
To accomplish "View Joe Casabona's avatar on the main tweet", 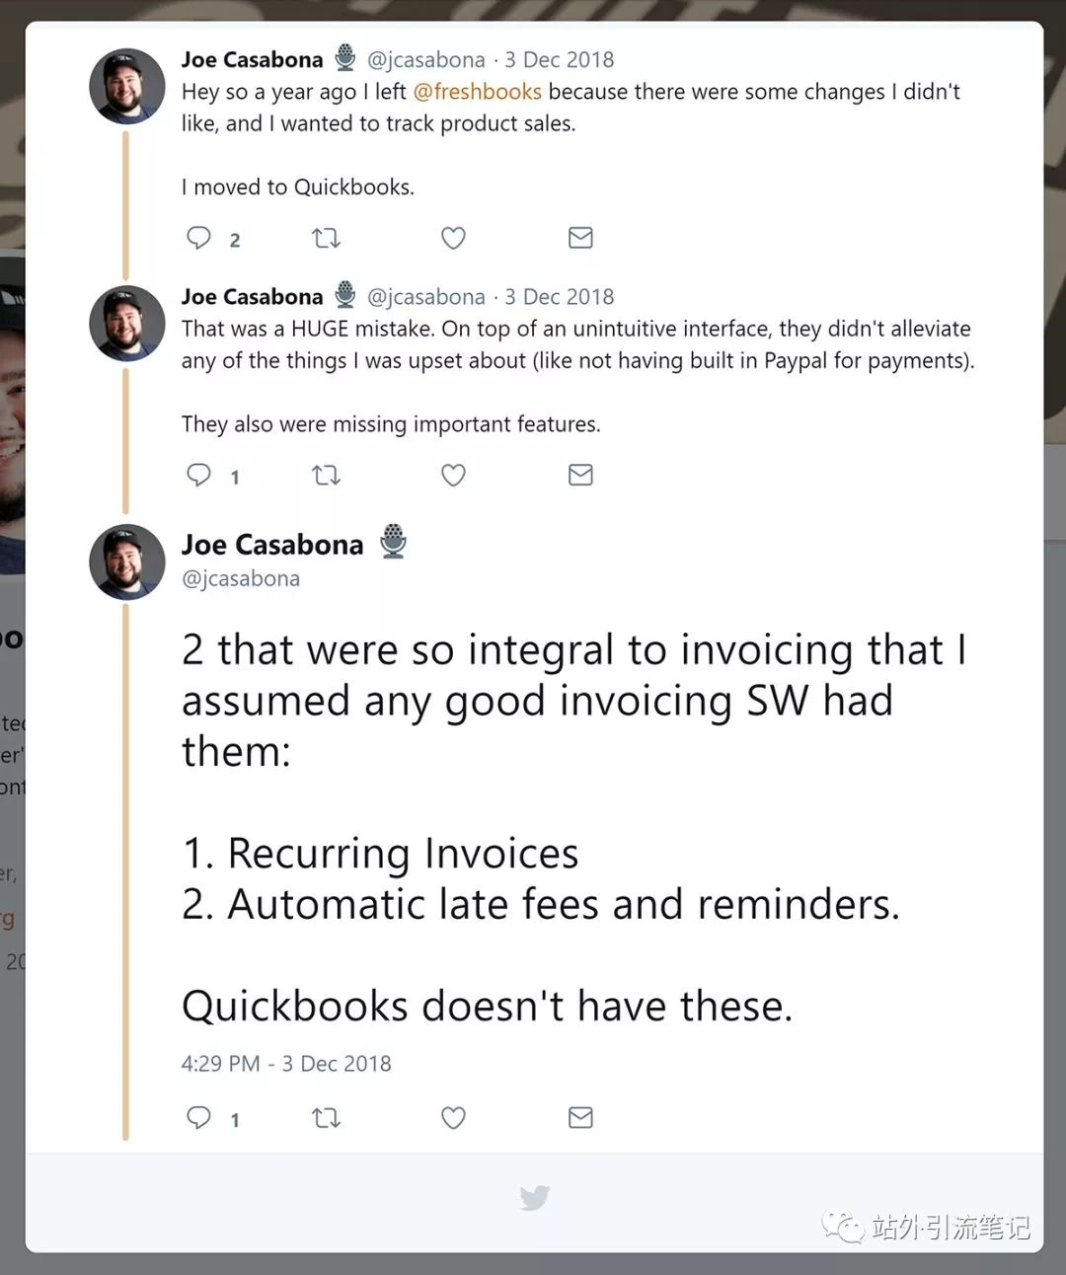I will coord(127,562).
